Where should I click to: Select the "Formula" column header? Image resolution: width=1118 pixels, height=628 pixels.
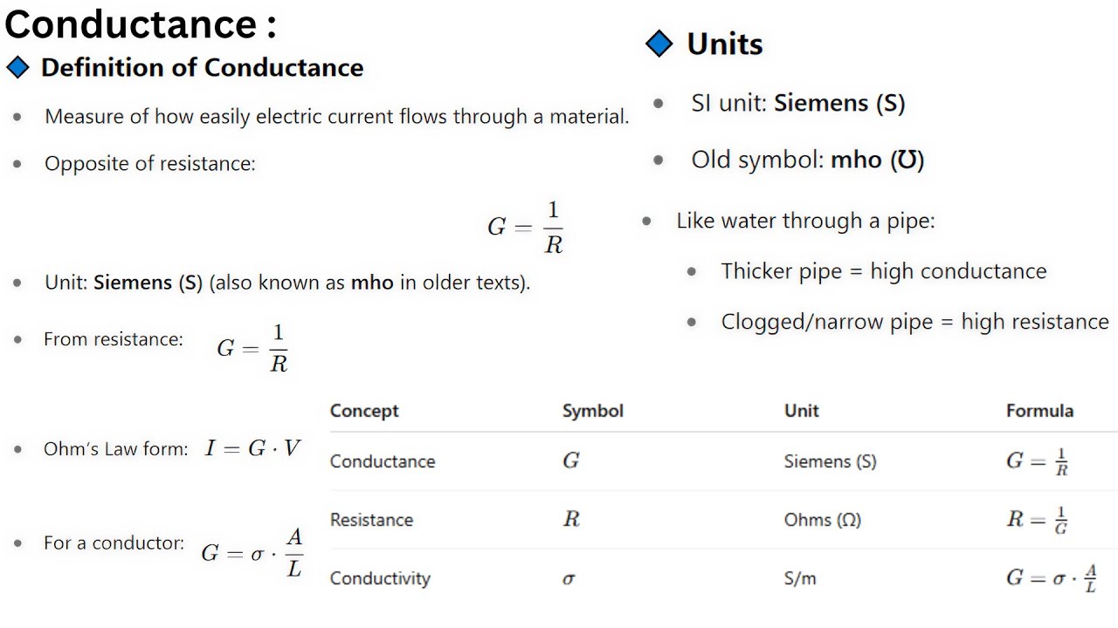click(1039, 411)
